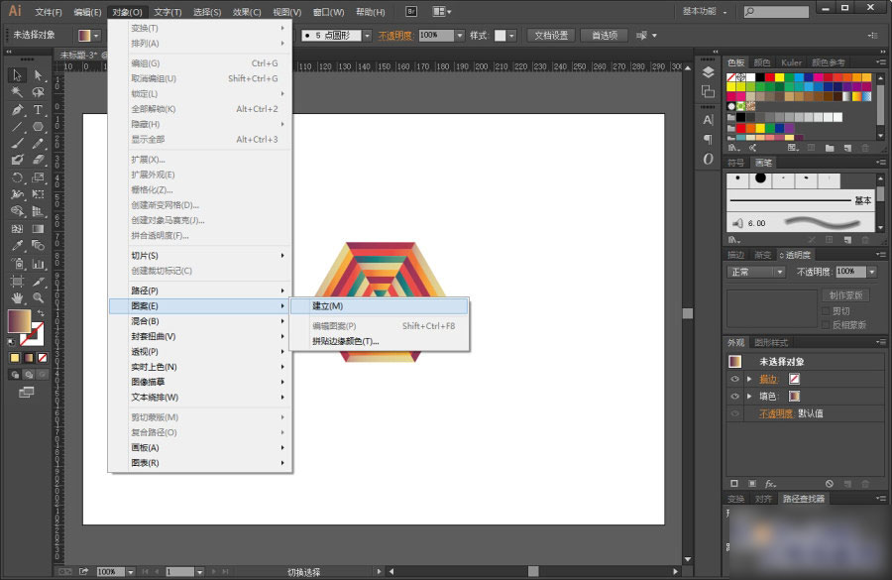Viewport: 892px width, 580px height.
Task: Open the 文件(F) menu
Action: (x=49, y=12)
